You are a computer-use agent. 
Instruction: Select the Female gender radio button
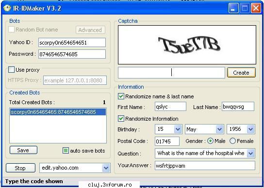(232, 141)
